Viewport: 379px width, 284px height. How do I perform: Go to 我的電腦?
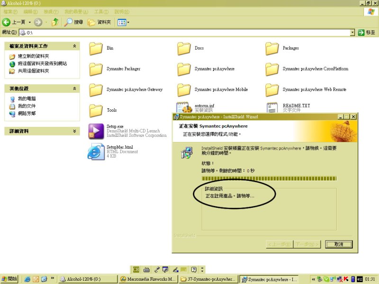click(x=27, y=99)
